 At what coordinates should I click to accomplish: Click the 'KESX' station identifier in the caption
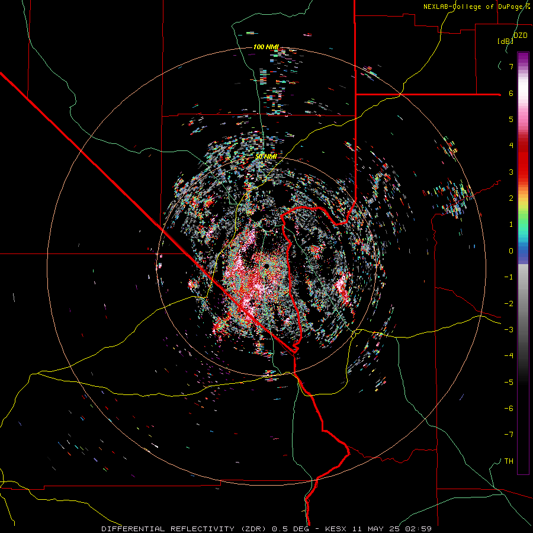(336, 529)
